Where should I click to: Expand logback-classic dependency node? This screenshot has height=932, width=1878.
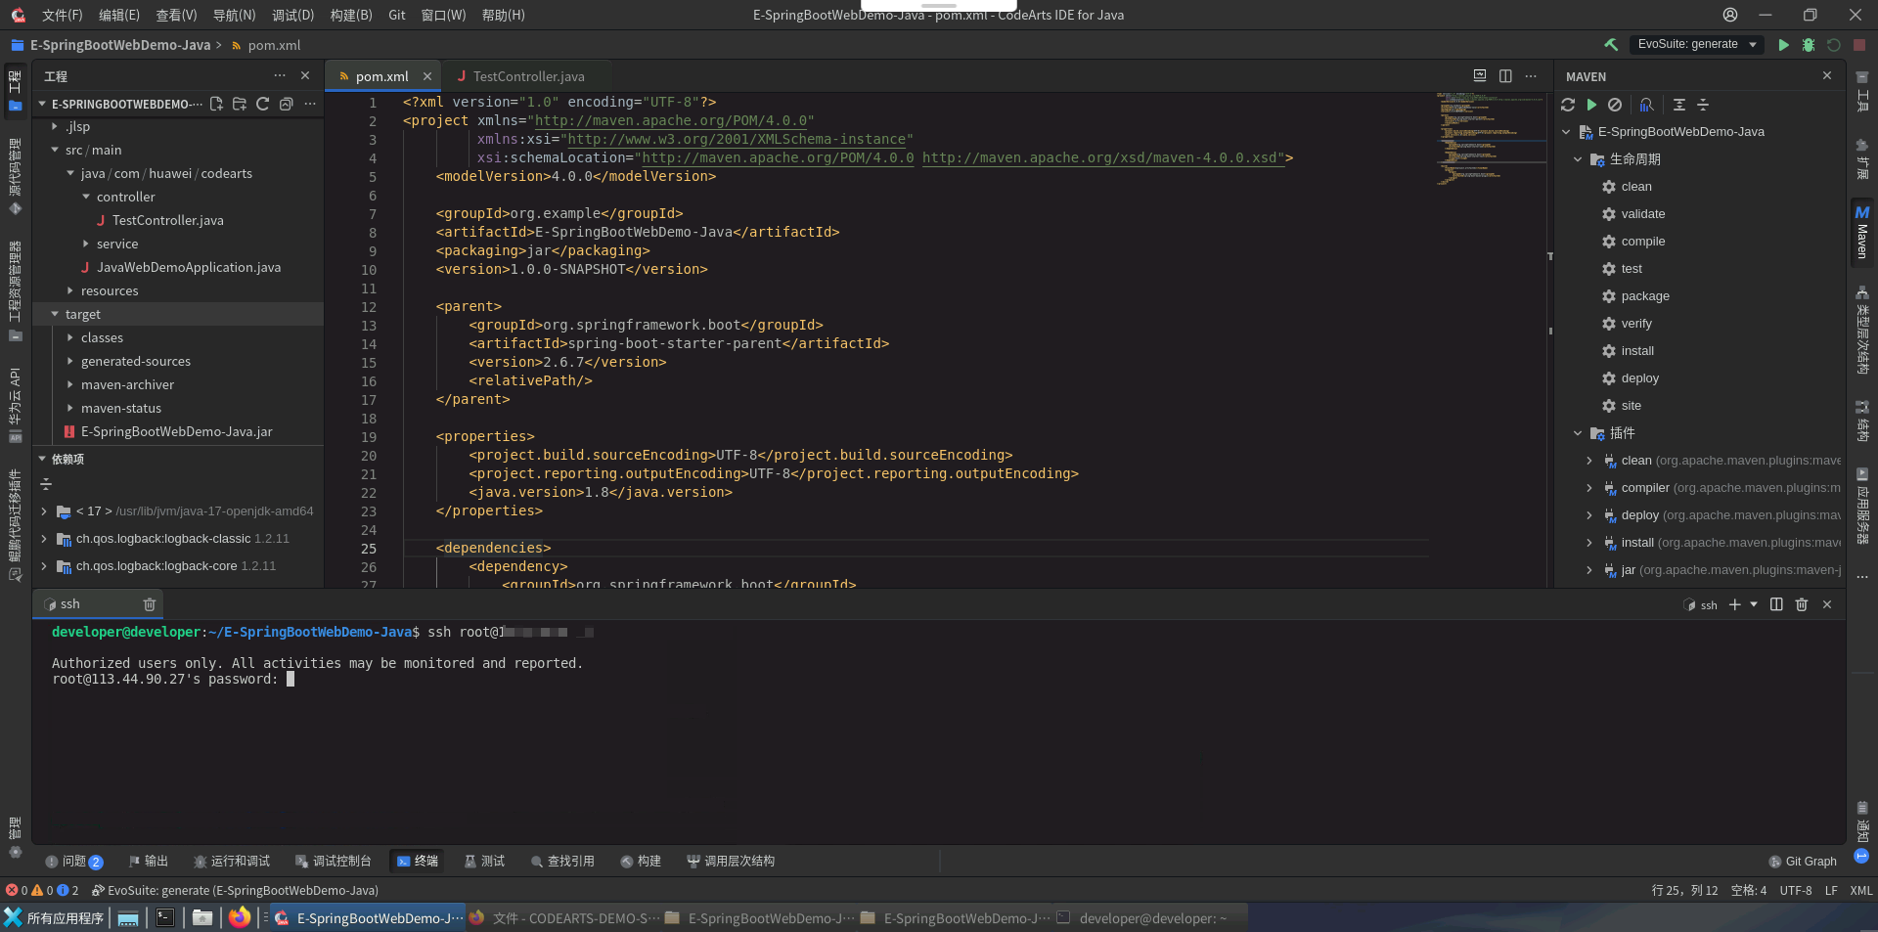click(44, 539)
